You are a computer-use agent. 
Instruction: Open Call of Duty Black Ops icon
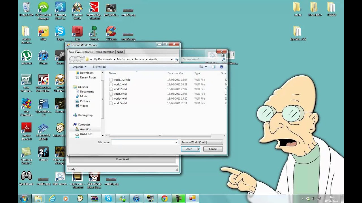pyautogui.click(x=94, y=180)
